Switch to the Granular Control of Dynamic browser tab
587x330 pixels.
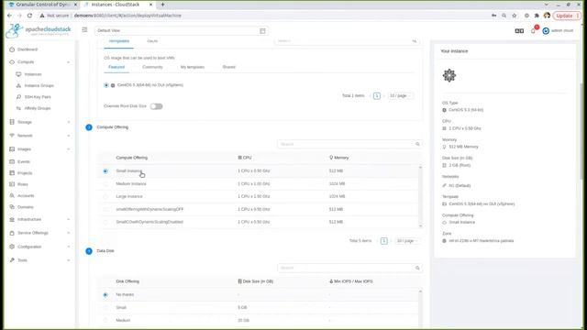(x=42, y=5)
